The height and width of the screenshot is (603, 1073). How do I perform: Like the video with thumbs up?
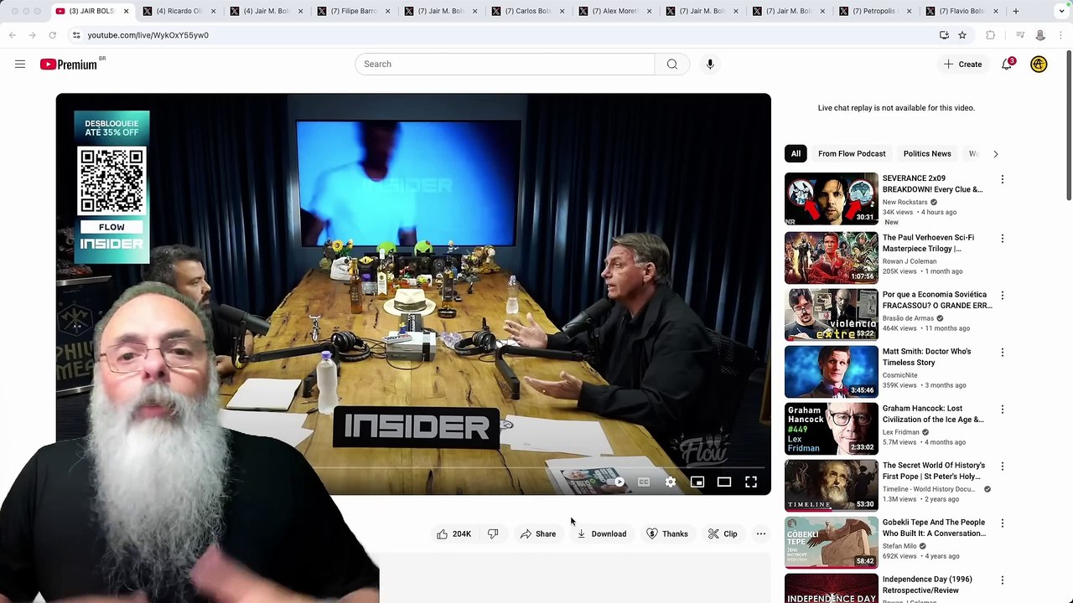(x=453, y=534)
